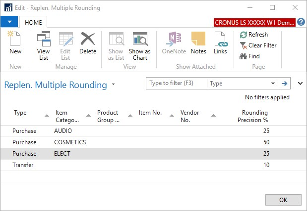This screenshot has width=307, height=211.
Task: Click the Purchase cell in AUDIO row
Action: point(24,131)
